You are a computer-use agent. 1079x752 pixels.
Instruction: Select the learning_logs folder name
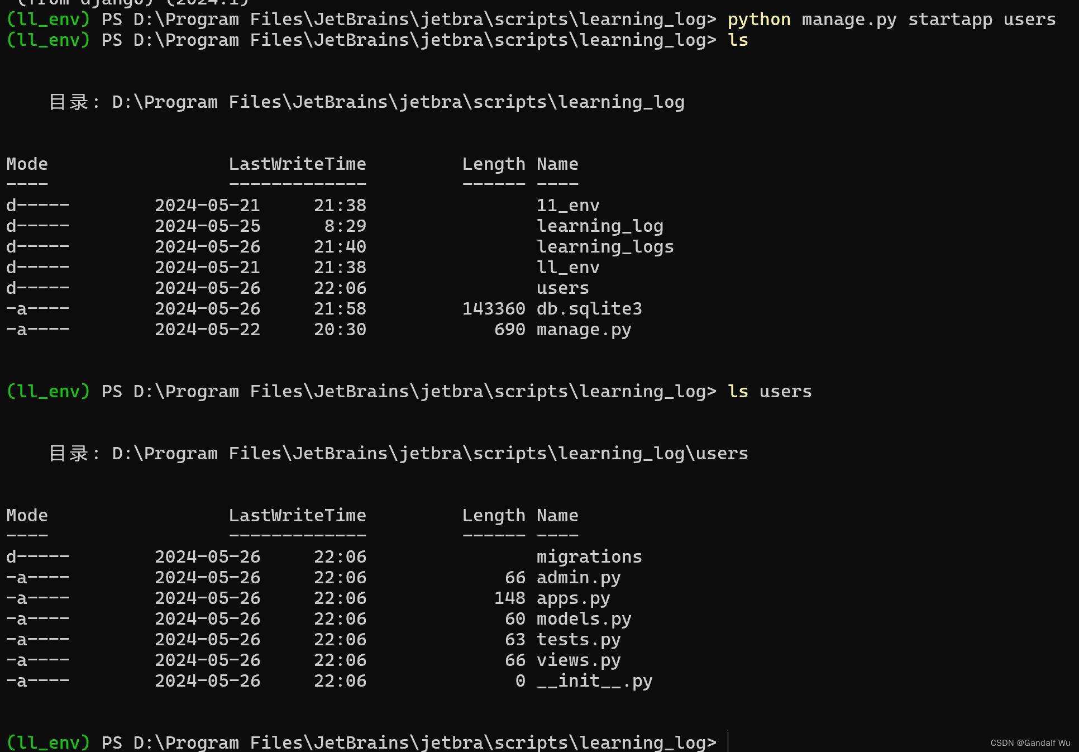[605, 246]
